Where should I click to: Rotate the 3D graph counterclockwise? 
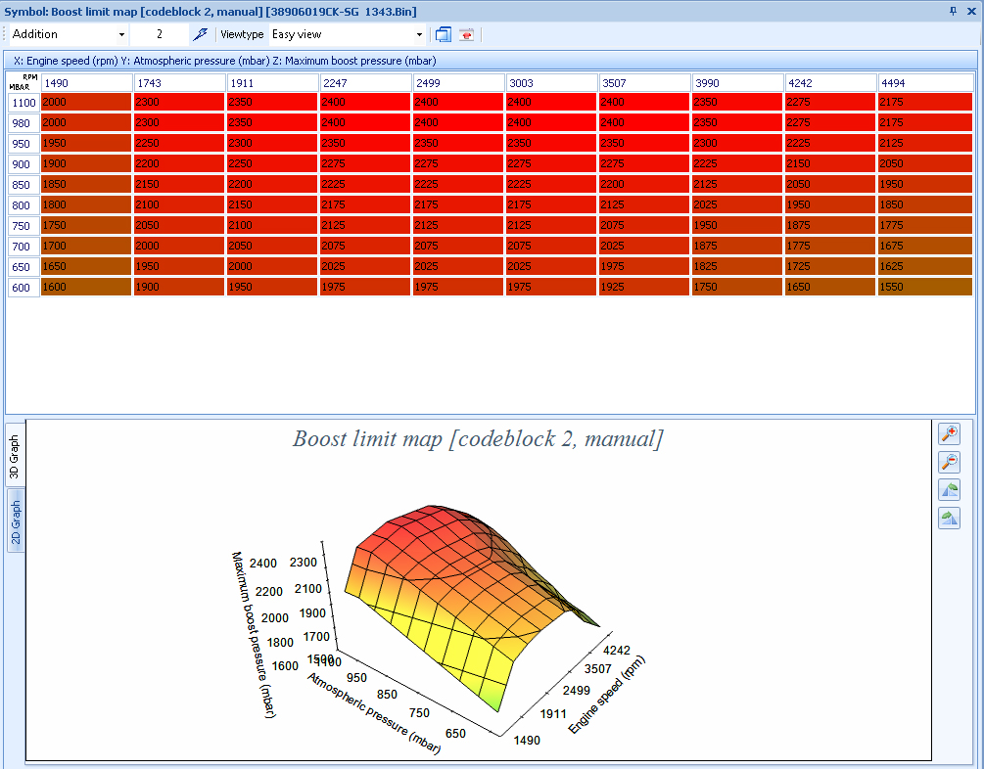coord(948,490)
